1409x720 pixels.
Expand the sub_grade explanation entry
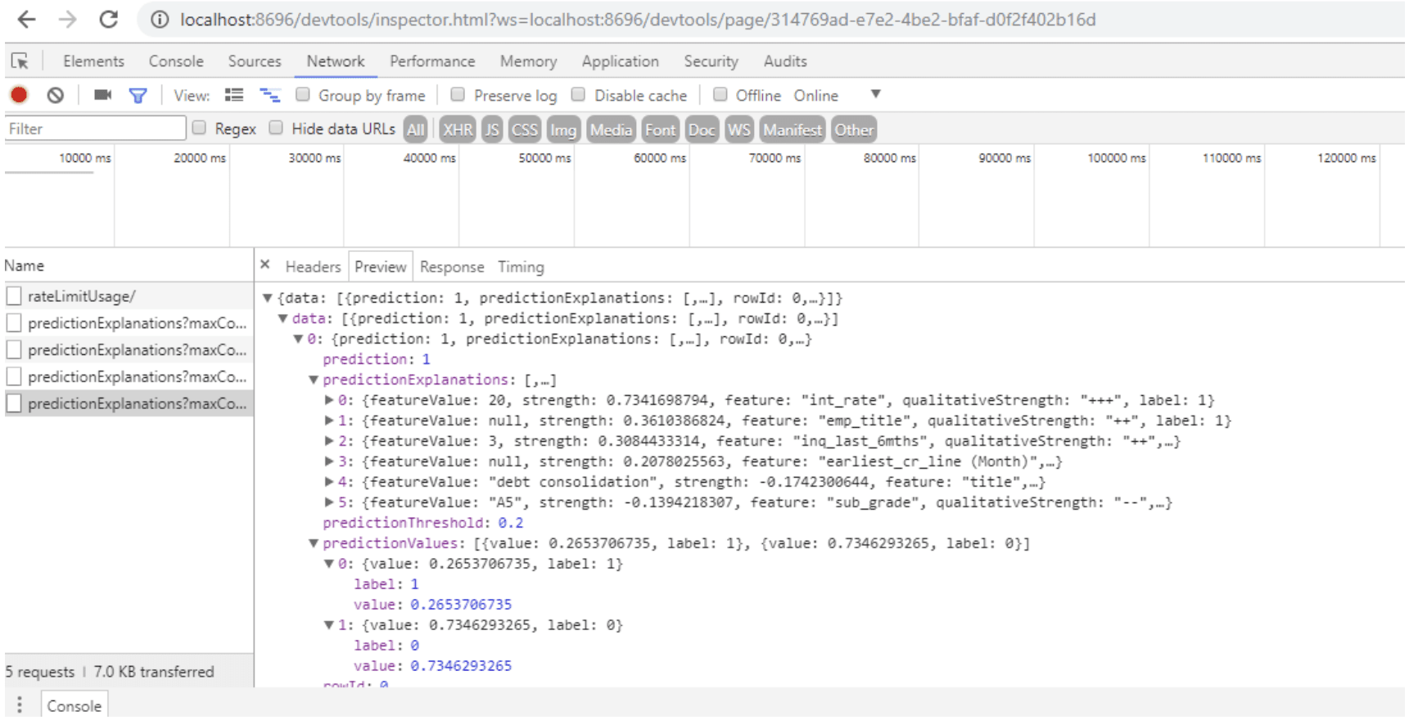click(328, 502)
